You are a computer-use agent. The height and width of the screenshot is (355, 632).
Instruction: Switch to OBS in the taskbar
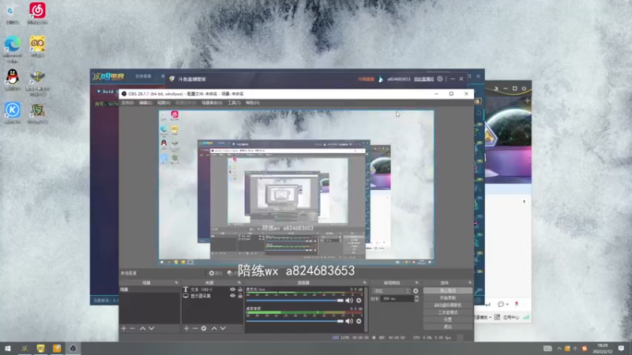pyautogui.click(x=73, y=349)
